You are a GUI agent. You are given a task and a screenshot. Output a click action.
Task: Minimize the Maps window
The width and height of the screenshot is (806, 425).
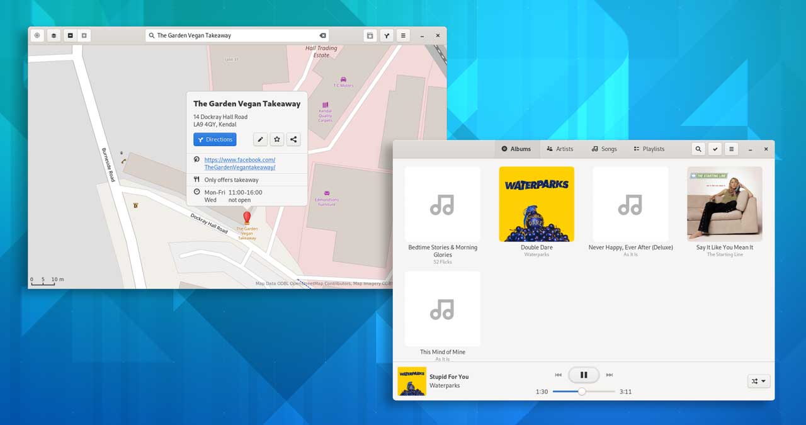point(422,36)
